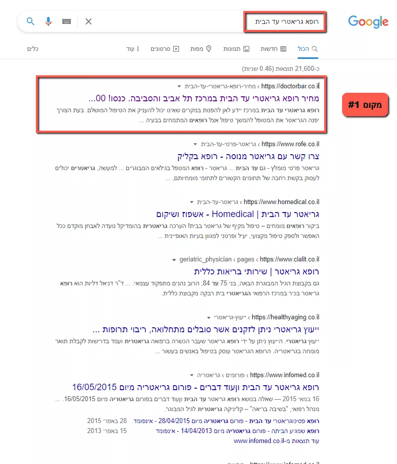The height and width of the screenshot is (464, 397).
Task: Click the https://www.clalit.co.il URL text
Action: [290, 259]
